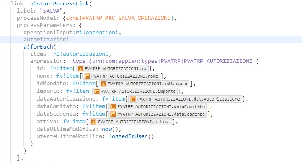Click the ri!autorizzazioni rule input

(x=81, y=54)
